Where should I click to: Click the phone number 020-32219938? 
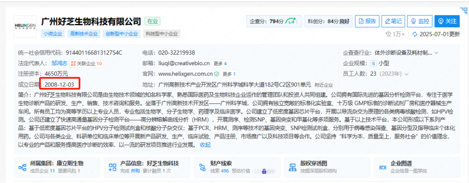click(176, 53)
